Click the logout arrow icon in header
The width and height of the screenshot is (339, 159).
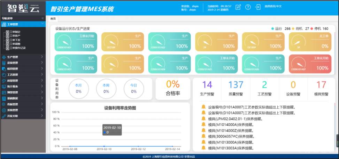pyautogui.click(x=258, y=7)
